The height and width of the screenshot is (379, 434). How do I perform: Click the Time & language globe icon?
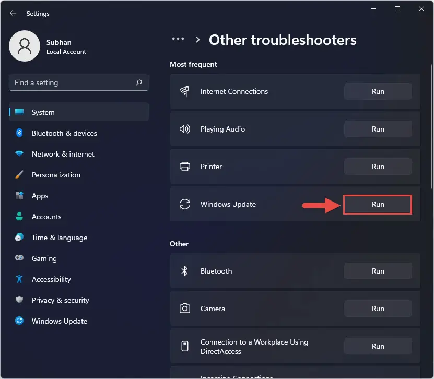(x=19, y=238)
